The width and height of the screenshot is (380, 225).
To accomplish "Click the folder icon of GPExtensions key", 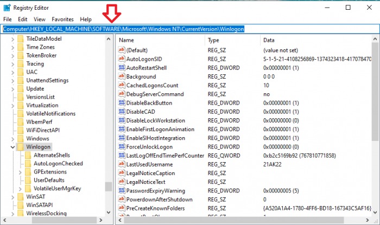I will pyautogui.click(x=28, y=172).
